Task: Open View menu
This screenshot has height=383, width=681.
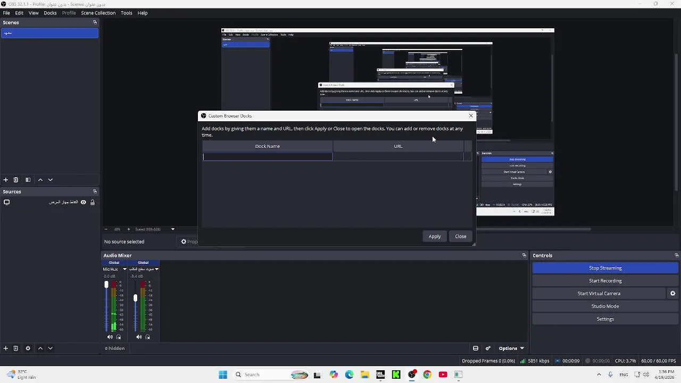Action: point(34,13)
